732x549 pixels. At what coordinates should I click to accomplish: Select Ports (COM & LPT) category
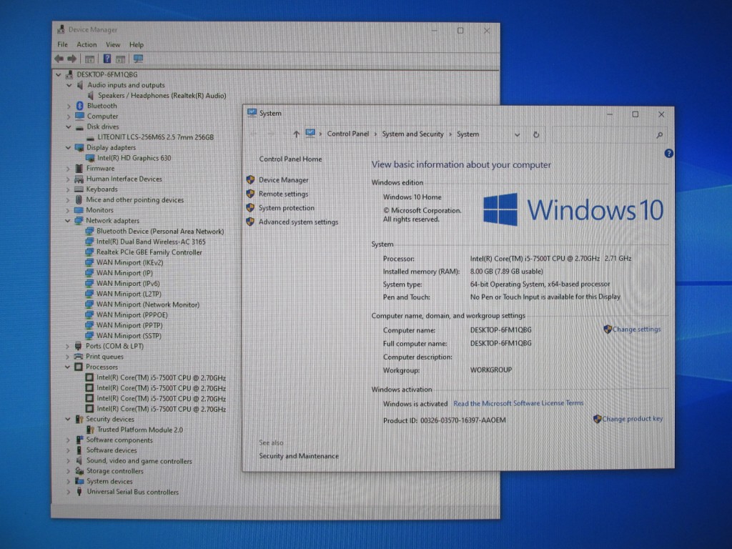[x=114, y=347]
